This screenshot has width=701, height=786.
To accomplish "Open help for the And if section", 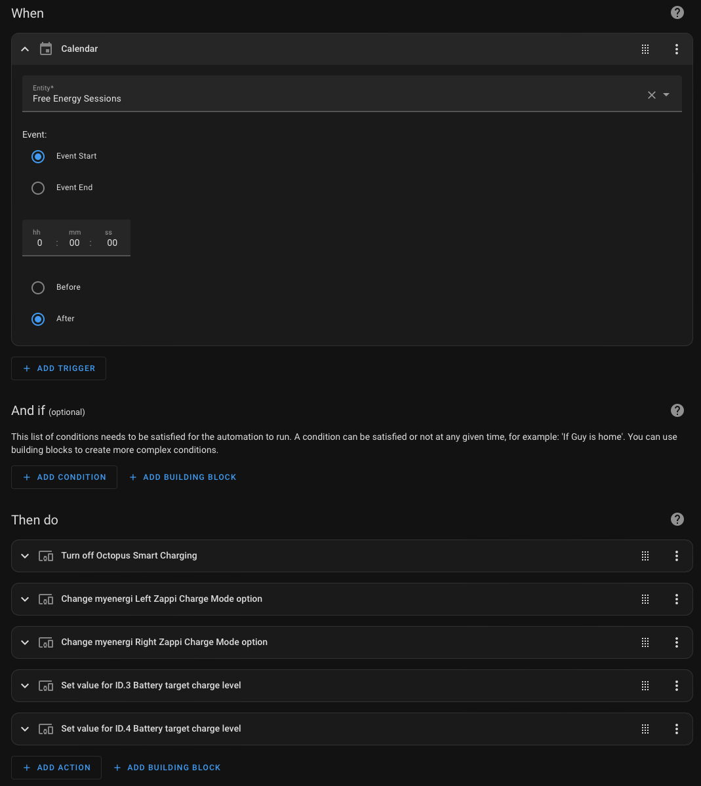I will click(677, 410).
